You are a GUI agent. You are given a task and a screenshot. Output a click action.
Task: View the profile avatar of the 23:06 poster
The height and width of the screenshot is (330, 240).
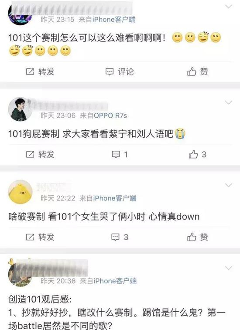coord(20,109)
